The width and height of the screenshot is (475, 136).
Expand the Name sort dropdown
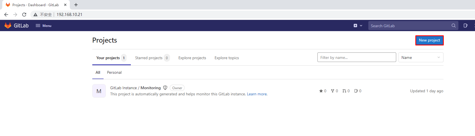[x=421, y=57]
